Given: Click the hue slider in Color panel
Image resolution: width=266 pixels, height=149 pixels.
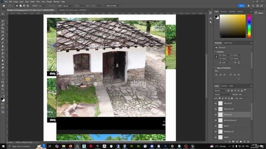Looking at the screenshot, I should tap(249, 26).
